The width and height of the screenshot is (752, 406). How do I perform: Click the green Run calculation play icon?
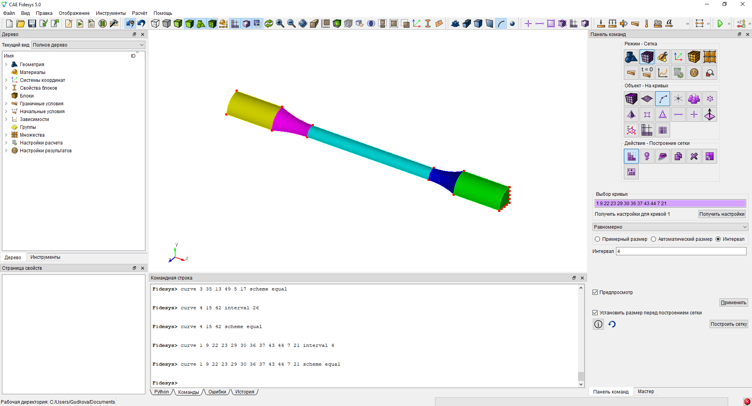click(720, 23)
